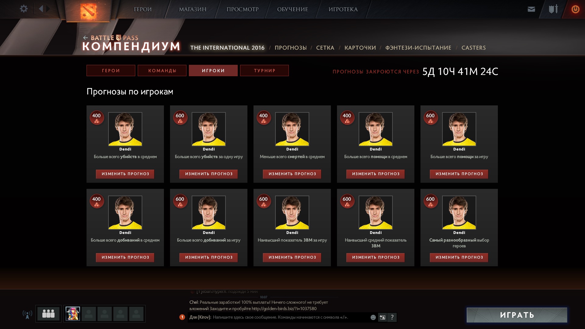
Task: Change prediction for most assists on average
Action: pyautogui.click(x=376, y=174)
